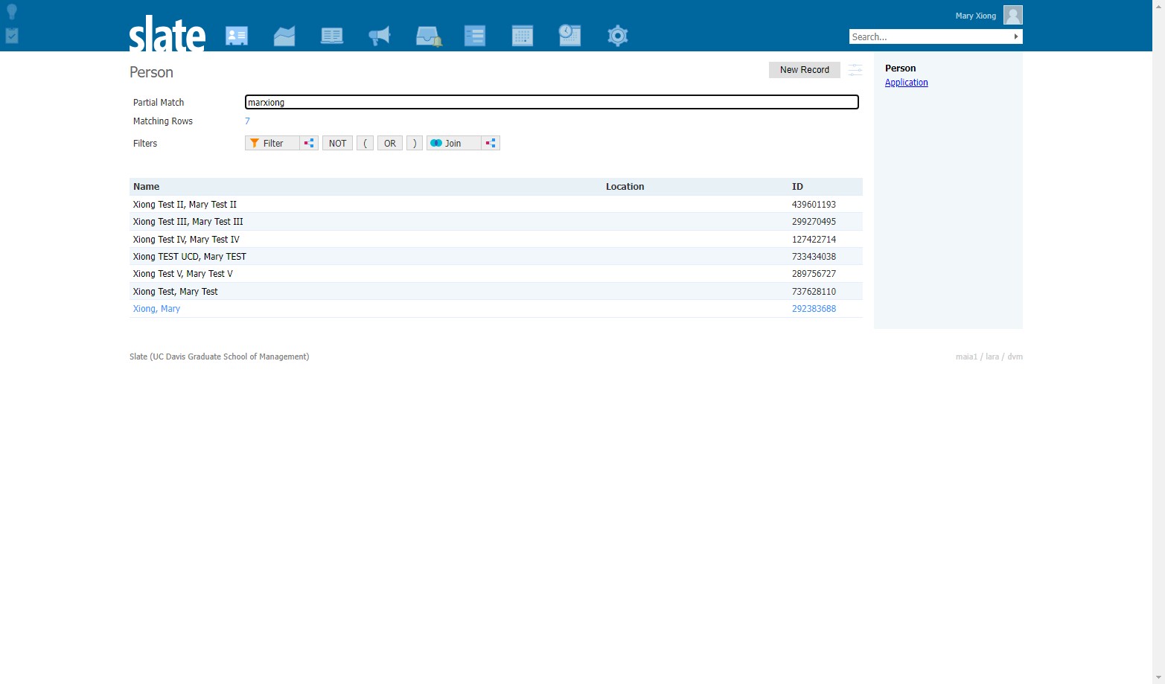The height and width of the screenshot is (684, 1165).
Task: Click the matching rows count 7
Action: pyautogui.click(x=247, y=121)
